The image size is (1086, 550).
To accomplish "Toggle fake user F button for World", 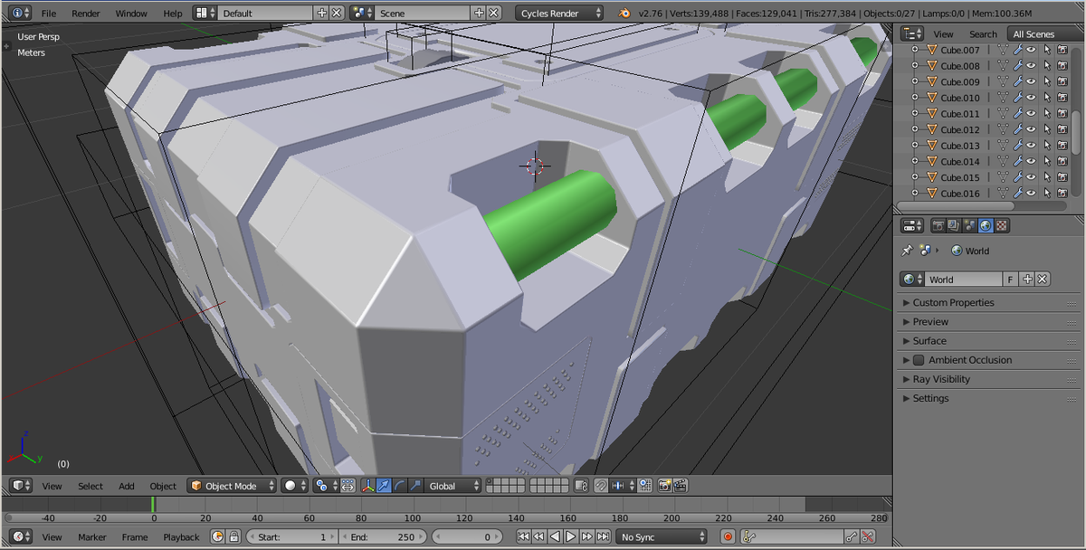I will 1012,279.
